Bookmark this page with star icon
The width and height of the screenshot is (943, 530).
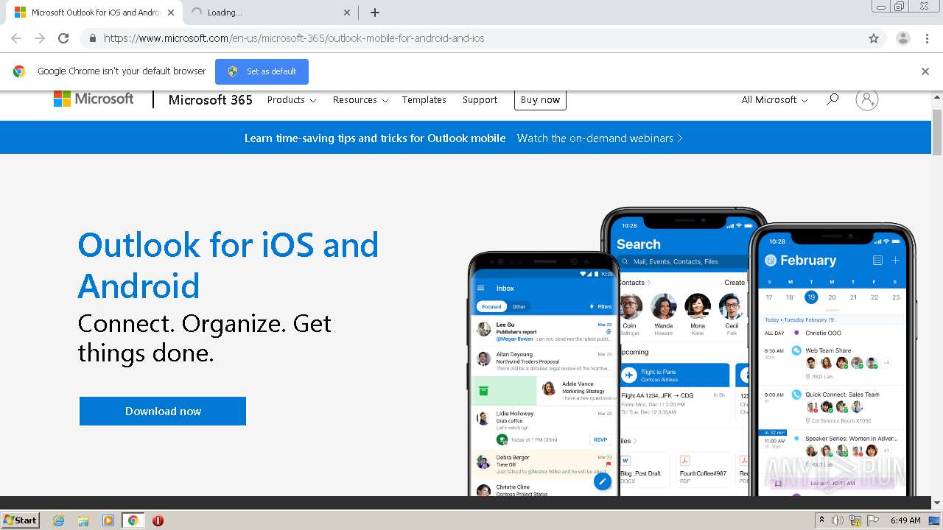click(874, 38)
